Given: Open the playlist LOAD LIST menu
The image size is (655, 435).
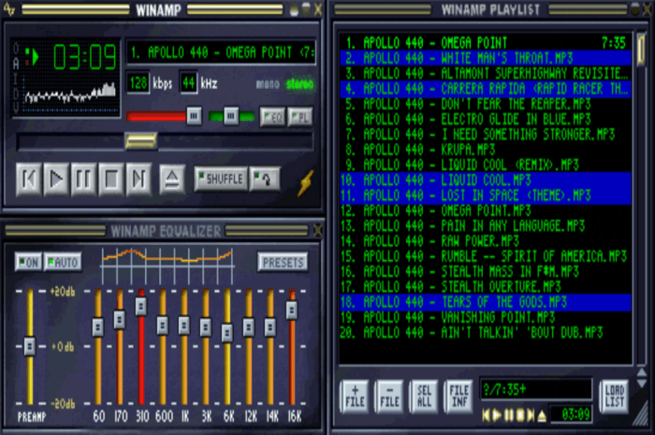Looking at the screenshot, I should coord(614,396).
